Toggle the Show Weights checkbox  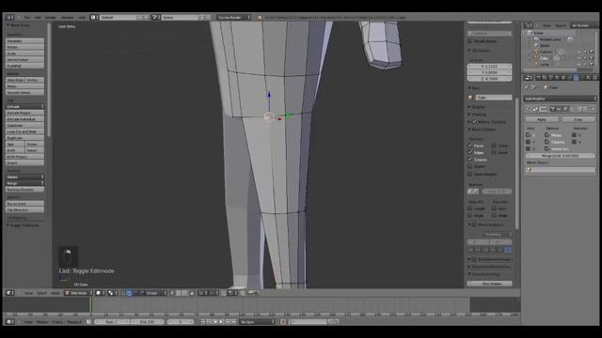pyautogui.click(x=470, y=174)
